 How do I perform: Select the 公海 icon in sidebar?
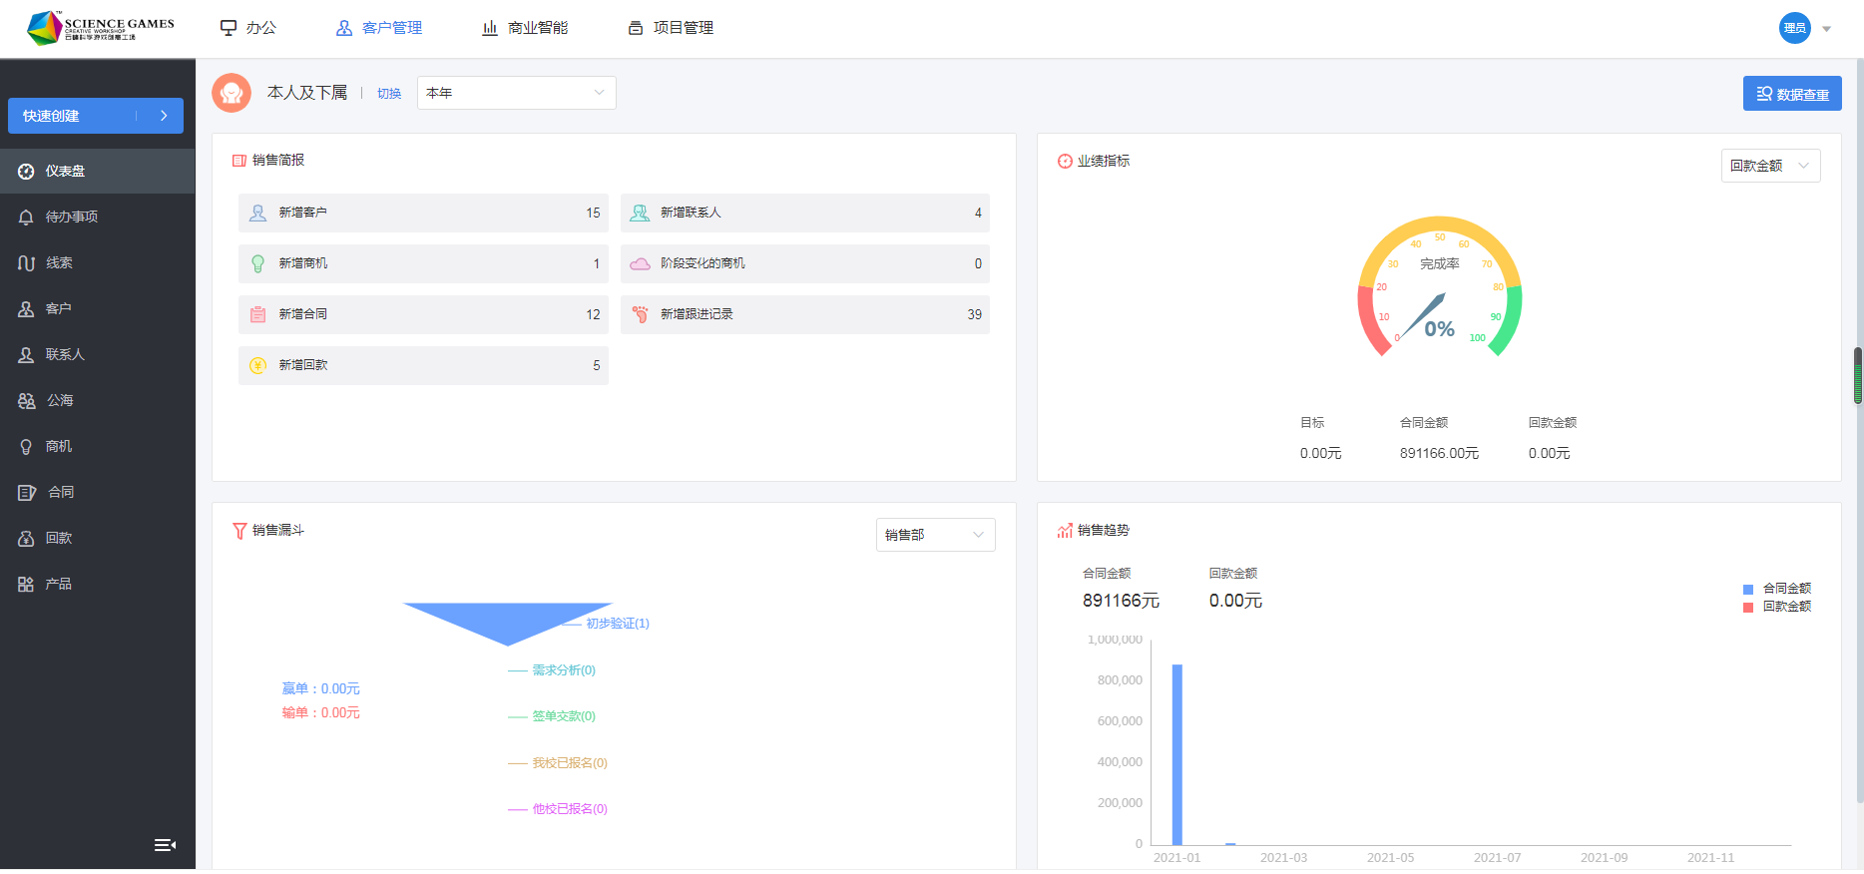[27, 401]
